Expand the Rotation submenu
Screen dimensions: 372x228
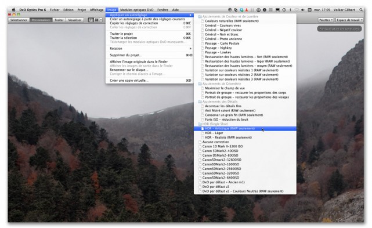tap(150, 48)
